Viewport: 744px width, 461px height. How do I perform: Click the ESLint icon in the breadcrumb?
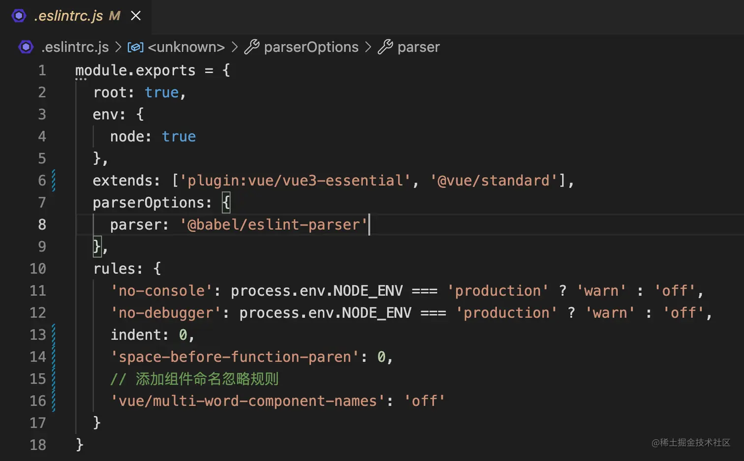[x=26, y=47]
